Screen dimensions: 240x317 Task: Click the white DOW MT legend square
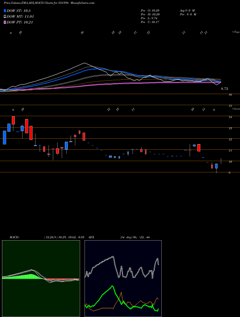point(5,17)
